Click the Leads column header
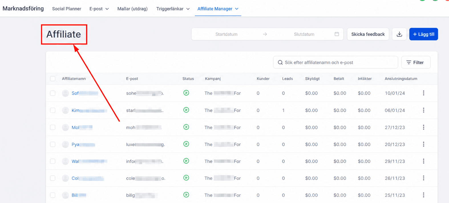This screenshot has width=449, height=203. [288, 79]
